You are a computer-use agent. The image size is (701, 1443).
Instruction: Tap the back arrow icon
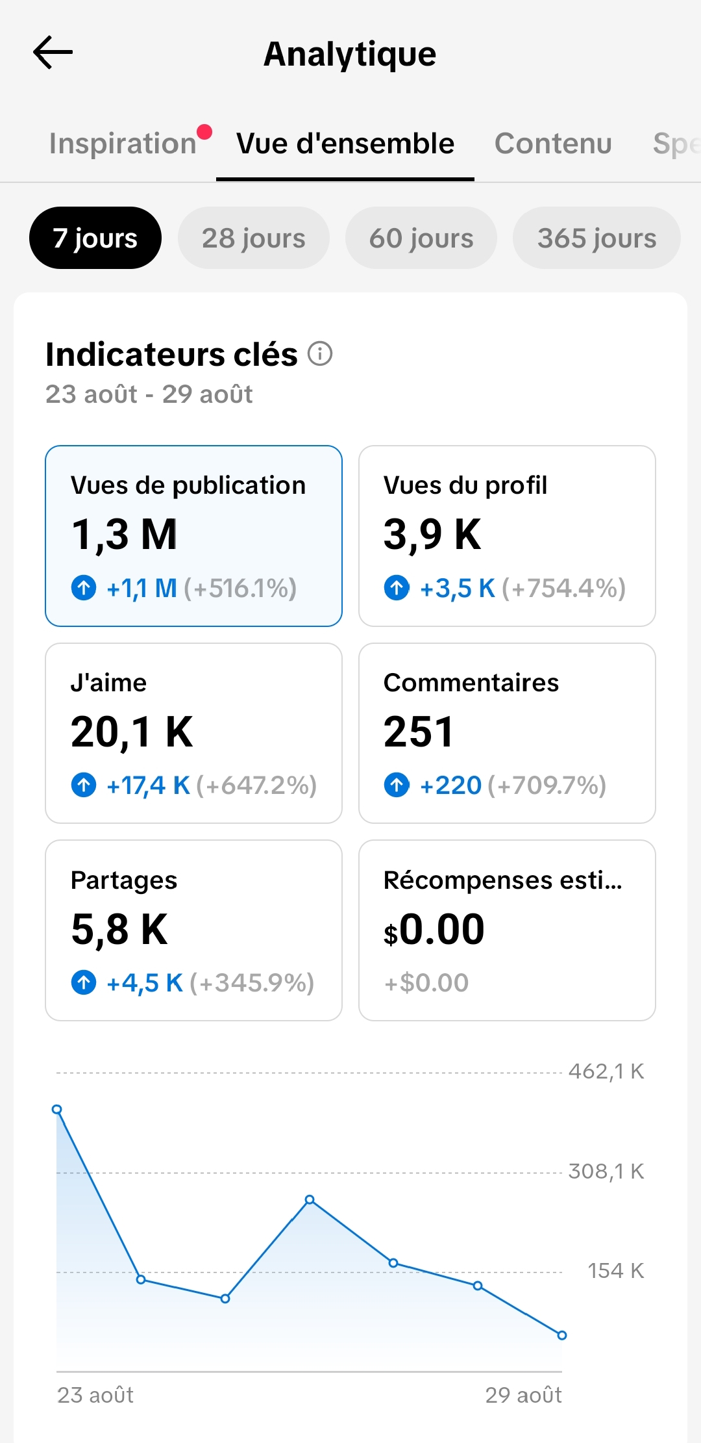click(x=53, y=53)
